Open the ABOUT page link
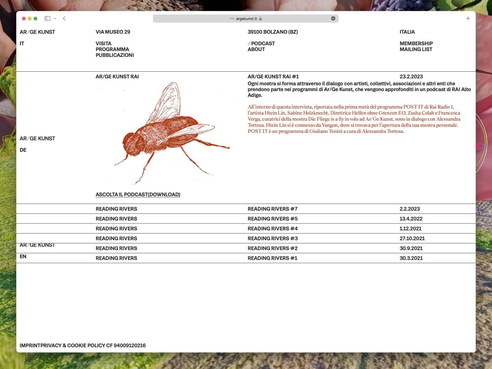Image resolution: width=492 pixels, height=369 pixels. [x=256, y=50]
